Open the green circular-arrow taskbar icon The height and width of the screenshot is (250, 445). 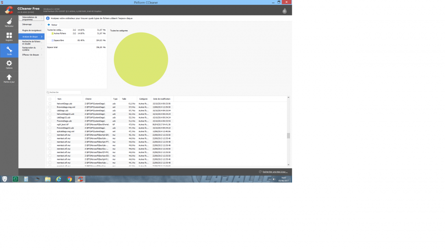click(15, 179)
